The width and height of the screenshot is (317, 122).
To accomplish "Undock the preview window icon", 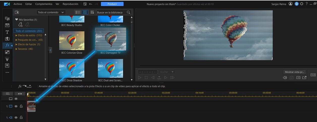I will (x=304, y=78).
